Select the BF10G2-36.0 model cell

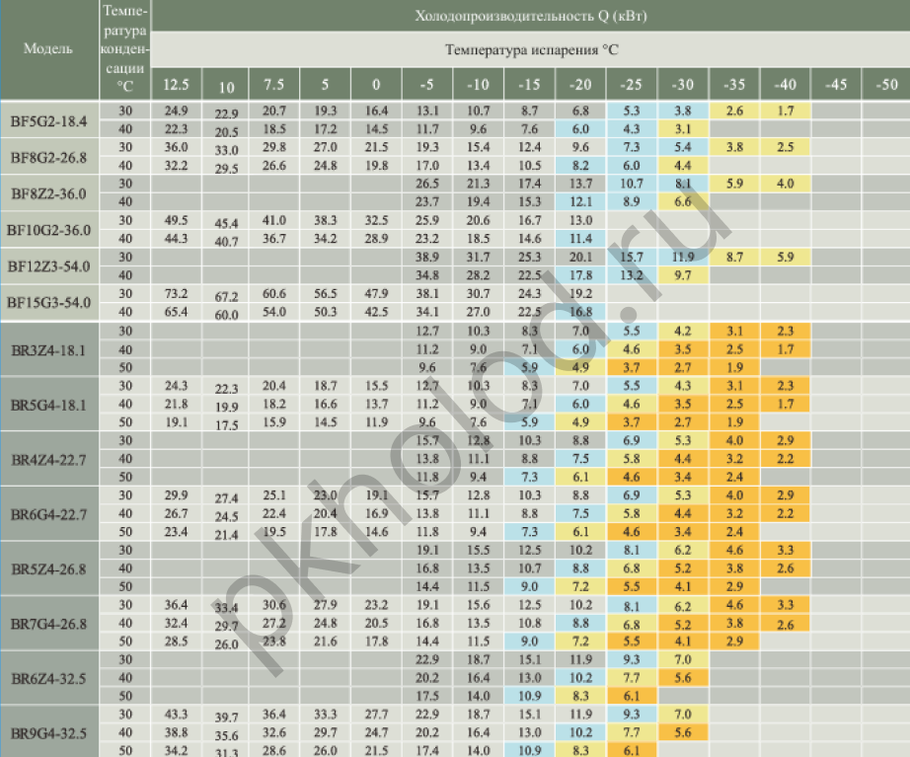48,230
